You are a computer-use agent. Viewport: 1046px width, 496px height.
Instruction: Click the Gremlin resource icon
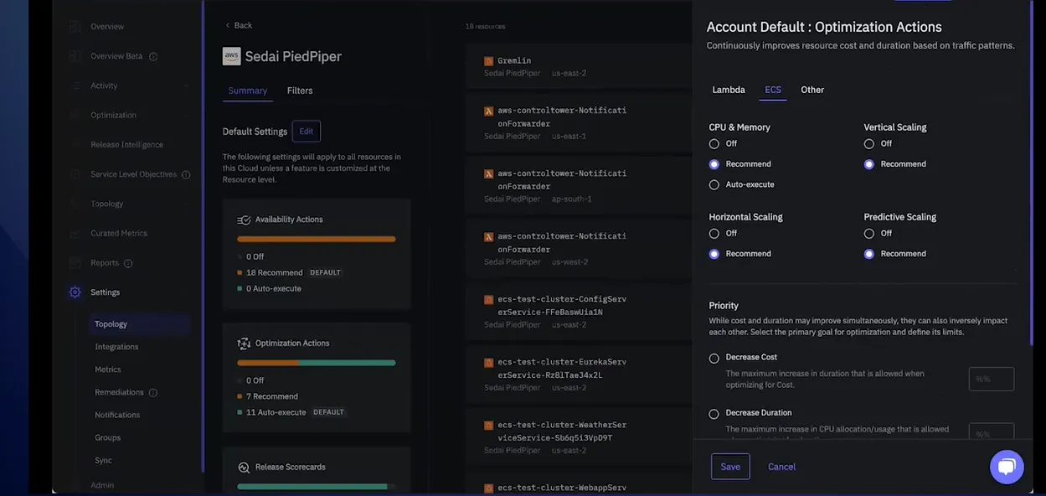click(488, 61)
